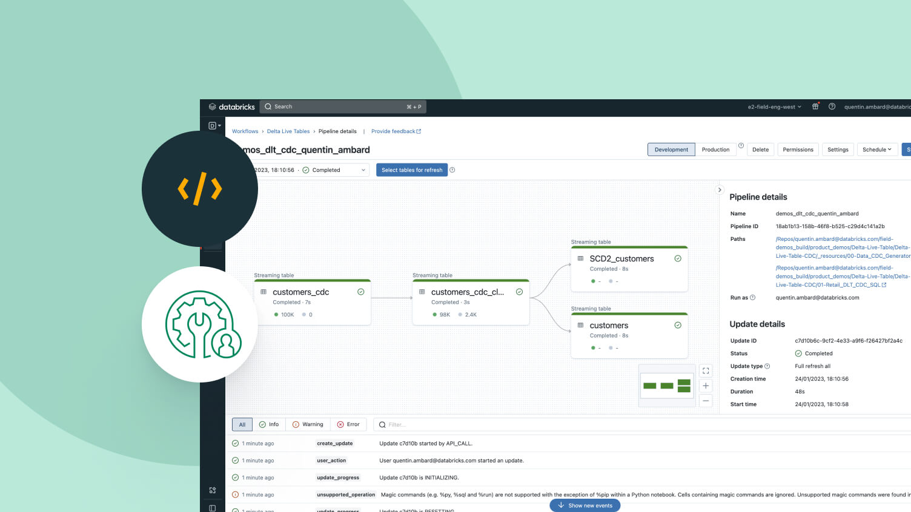911x512 pixels.
Task: Click the table icon on customers node
Action: [580, 325]
